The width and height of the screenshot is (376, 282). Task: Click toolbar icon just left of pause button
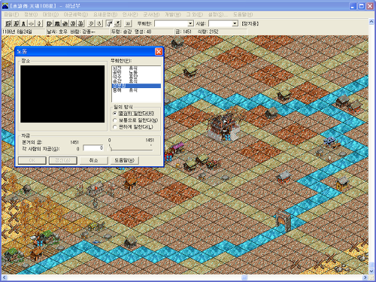[117, 23]
